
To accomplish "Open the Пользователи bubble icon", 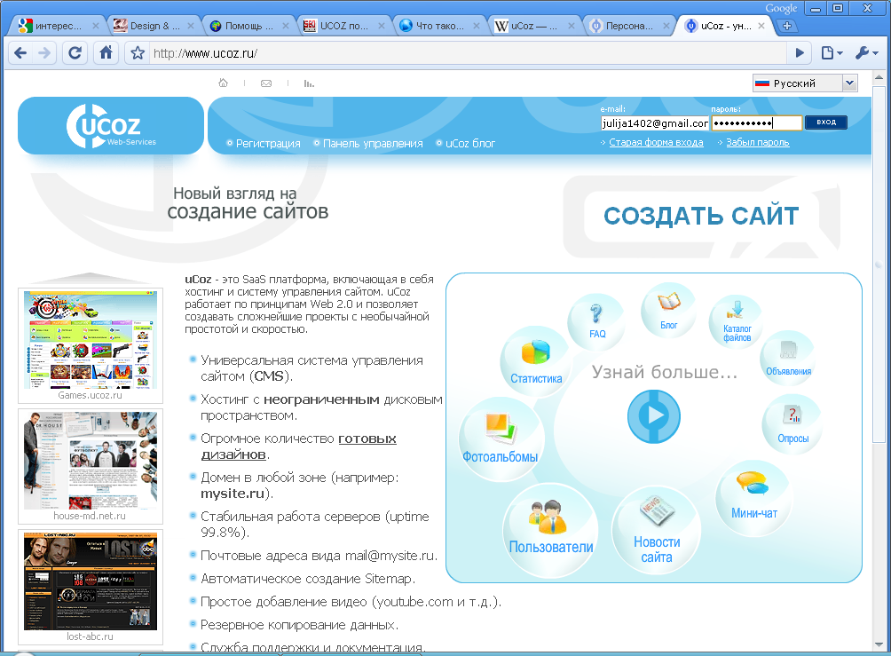I will click(x=550, y=530).
